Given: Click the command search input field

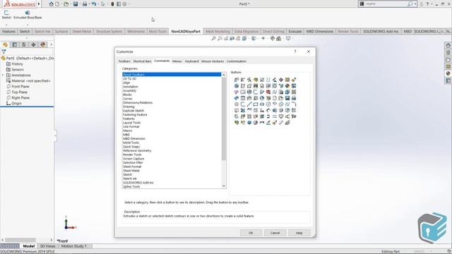Looking at the screenshot, I should pyautogui.click(x=386, y=4).
